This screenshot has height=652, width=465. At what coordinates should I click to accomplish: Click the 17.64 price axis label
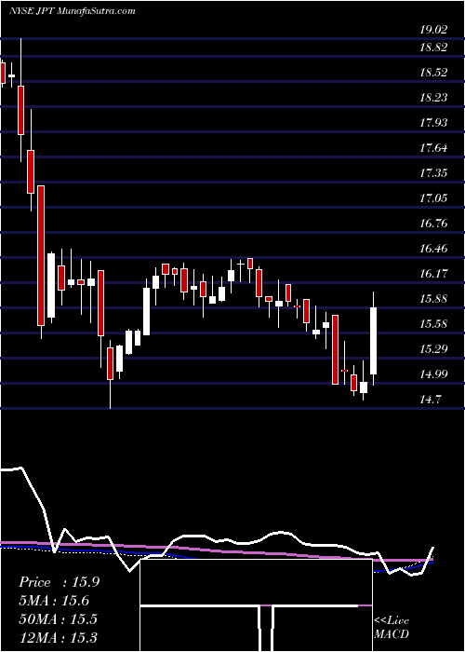433,147
